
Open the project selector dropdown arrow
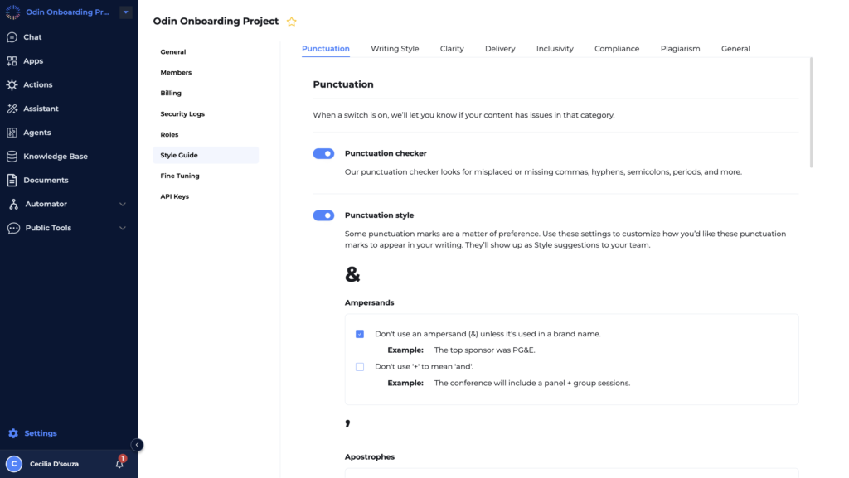pos(125,12)
